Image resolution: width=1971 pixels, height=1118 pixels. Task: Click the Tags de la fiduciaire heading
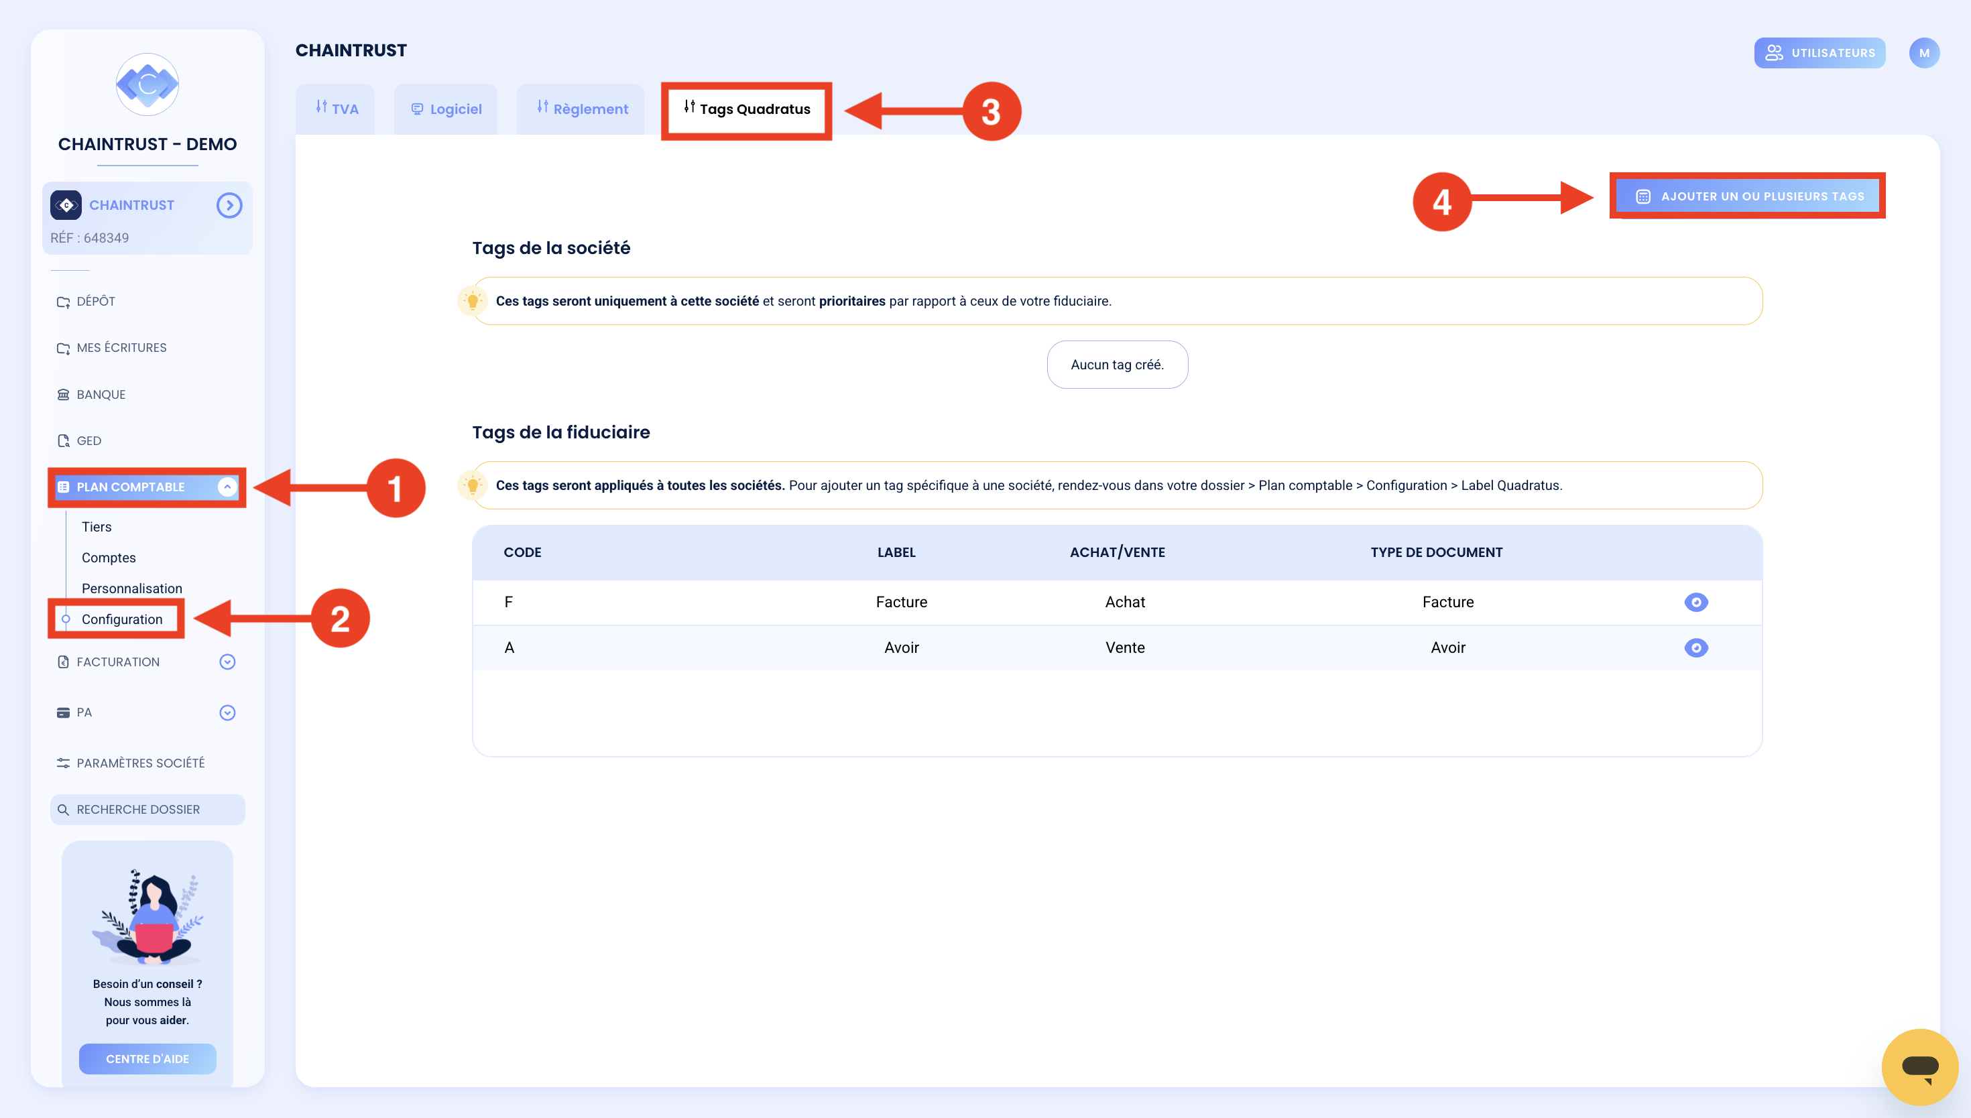pos(560,432)
